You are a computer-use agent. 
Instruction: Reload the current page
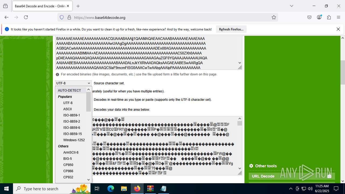26,17
